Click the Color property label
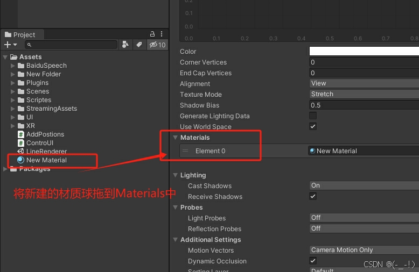The image size is (419, 272). click(188, 52)
